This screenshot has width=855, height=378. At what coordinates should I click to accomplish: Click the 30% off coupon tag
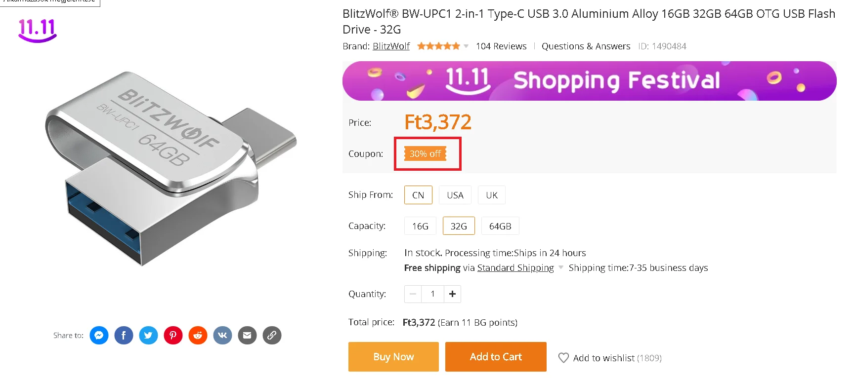425,154
